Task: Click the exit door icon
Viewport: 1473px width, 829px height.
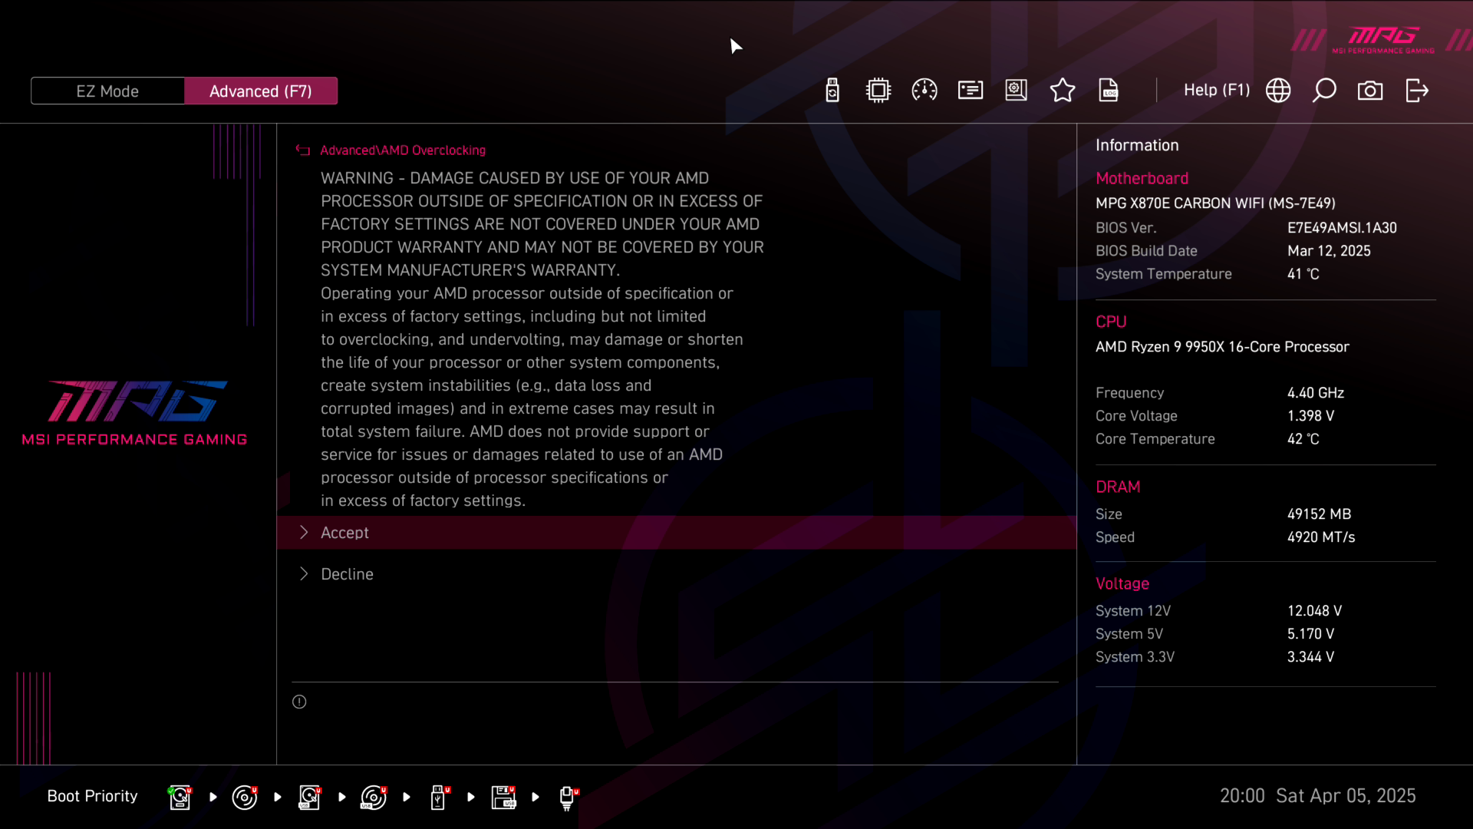Action: pos(1417,91)
